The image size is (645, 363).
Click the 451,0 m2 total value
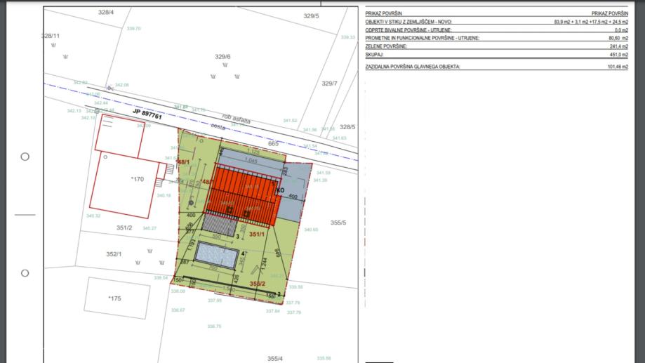[x=618, y=53]
